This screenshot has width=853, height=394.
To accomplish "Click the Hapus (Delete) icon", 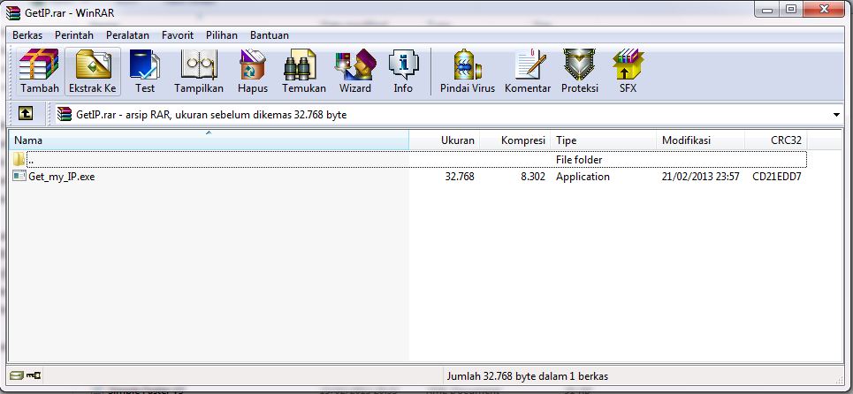I will pos(253,72).
